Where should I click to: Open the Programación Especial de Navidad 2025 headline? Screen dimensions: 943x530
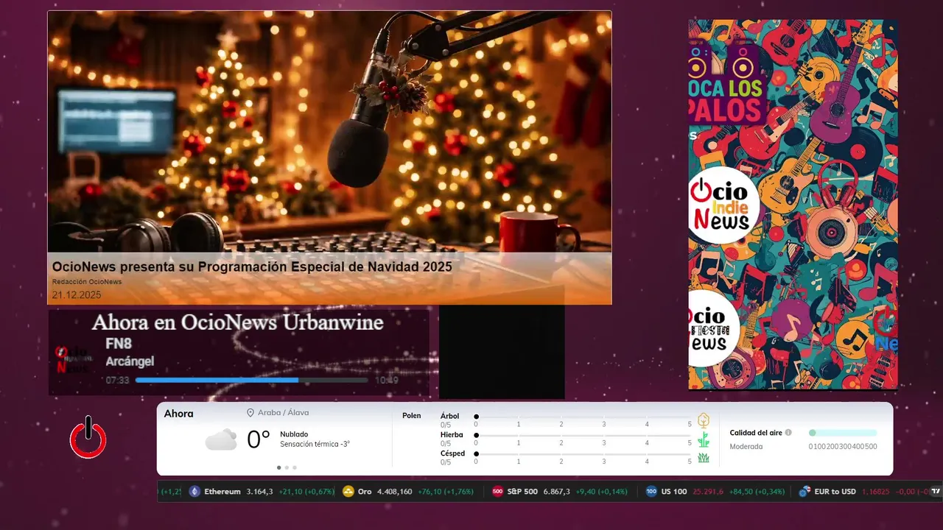tap(252, 266)
